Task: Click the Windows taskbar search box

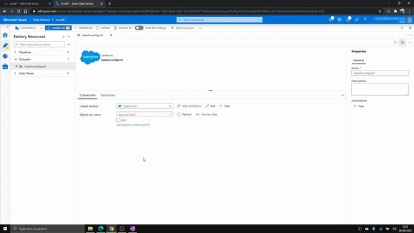Action: [x=47, y=228]
